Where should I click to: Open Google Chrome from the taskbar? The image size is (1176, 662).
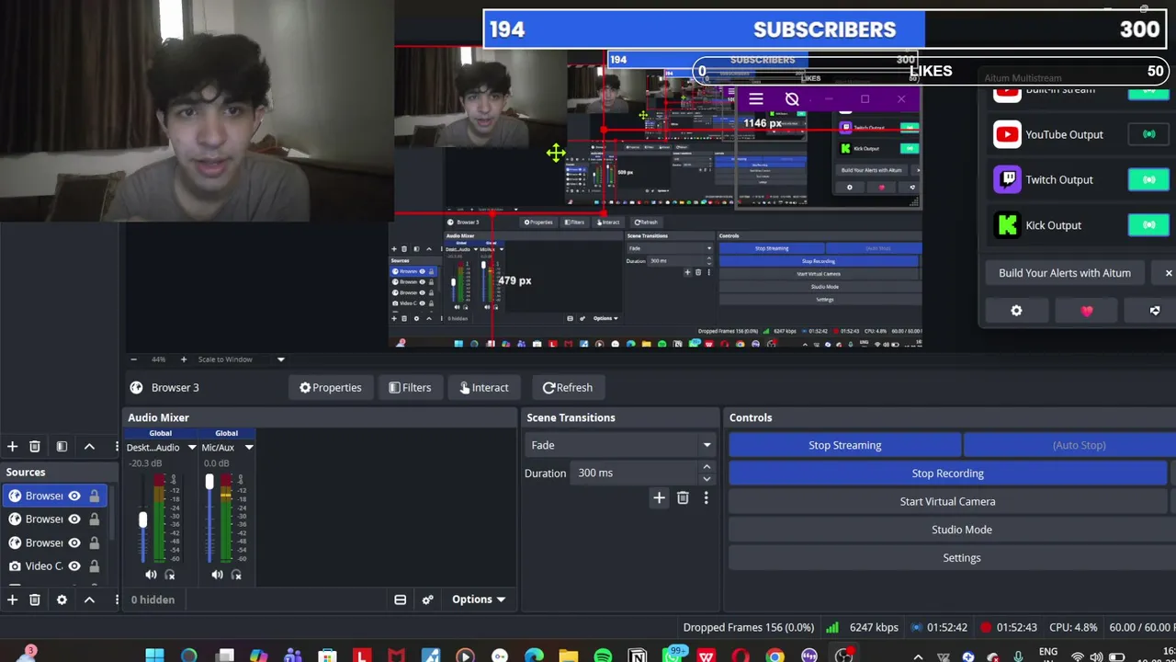point(775,656)
